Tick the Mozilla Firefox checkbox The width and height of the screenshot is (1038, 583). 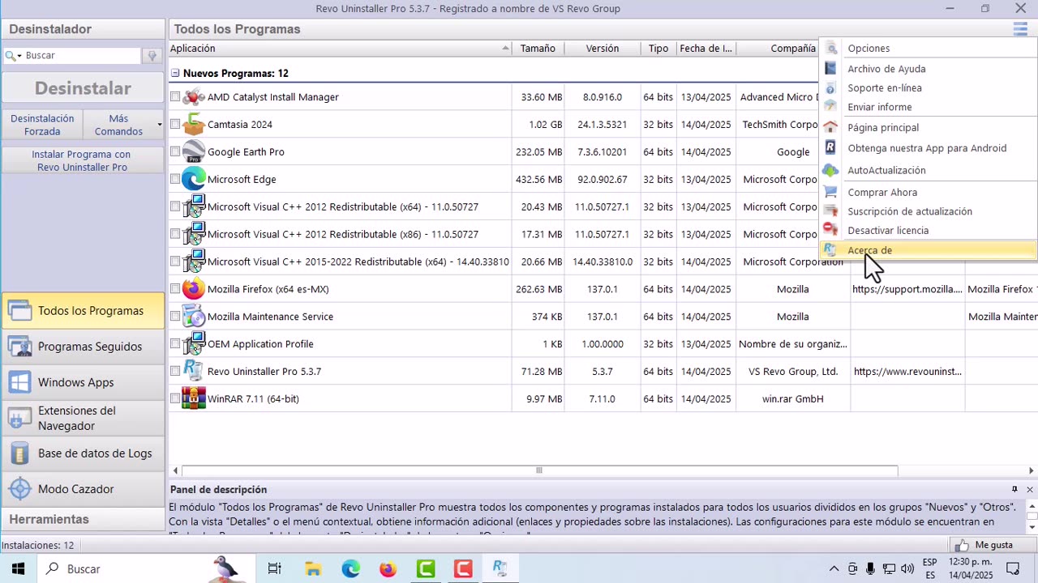click(175, 289)
